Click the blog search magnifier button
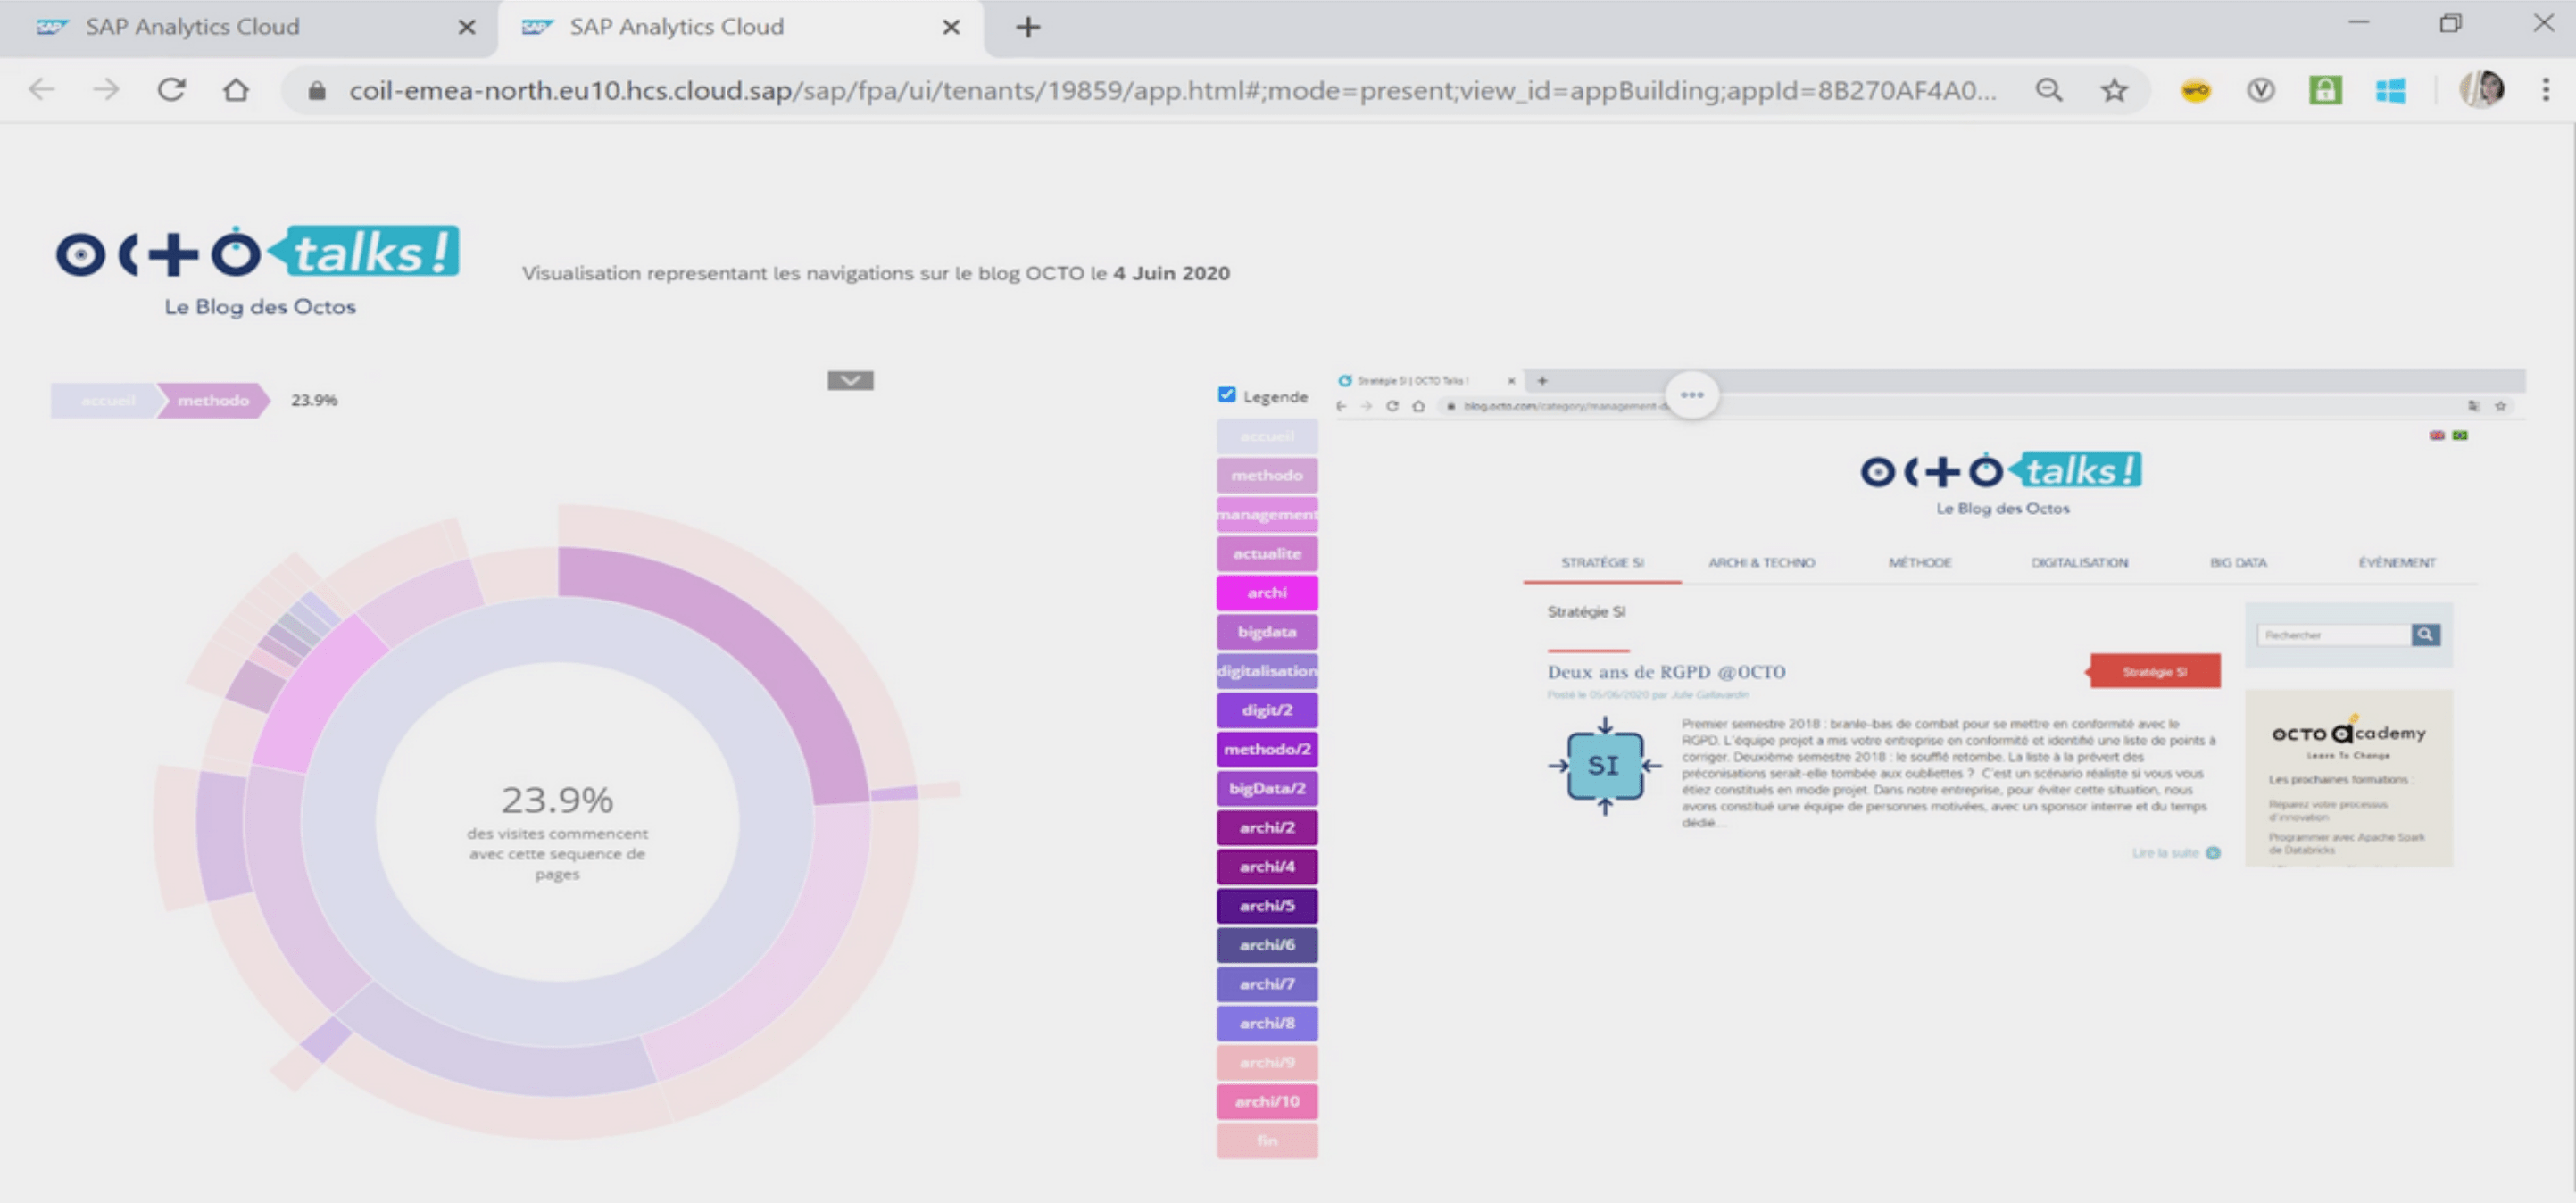Viewport: 2576px width, 1203px height. pos(2425,634)
